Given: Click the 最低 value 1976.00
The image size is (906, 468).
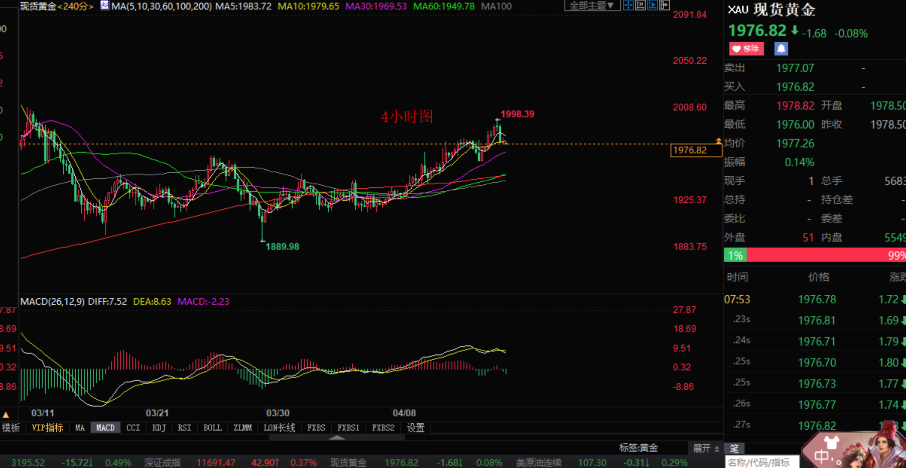Looking at the screenshot, I should [x=795, y=125].
